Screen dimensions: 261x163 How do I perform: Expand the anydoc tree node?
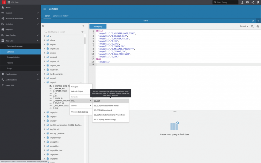click(44, 53)
